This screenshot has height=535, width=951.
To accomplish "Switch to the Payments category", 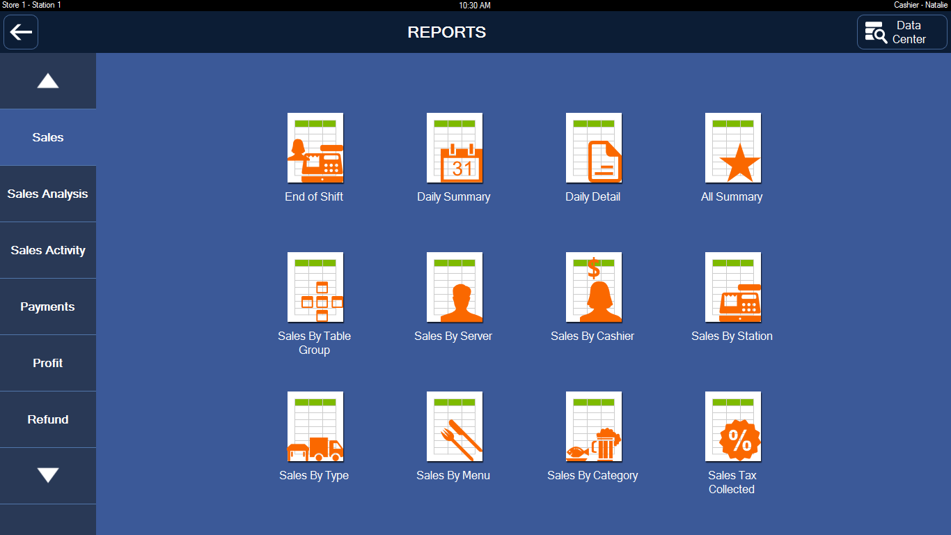I will click(48, 307).
